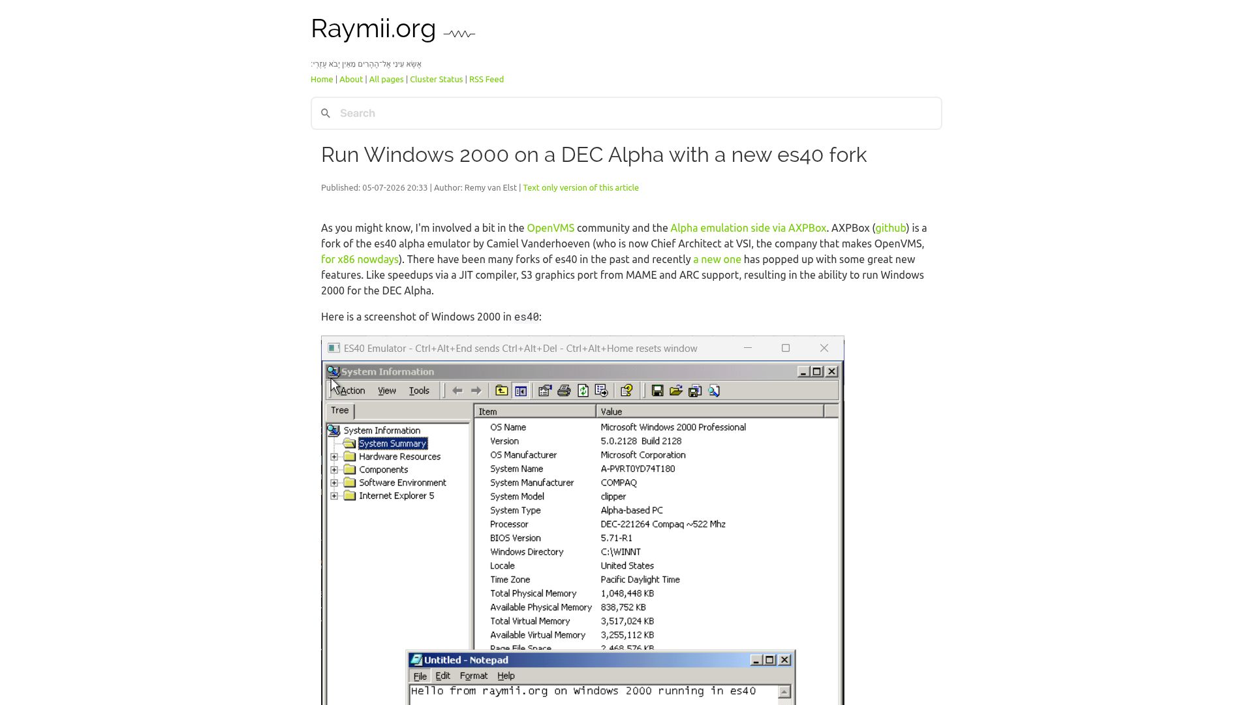Open the Tools menu in System Information
Screen dimensions: 1253x705
[419, 391]
